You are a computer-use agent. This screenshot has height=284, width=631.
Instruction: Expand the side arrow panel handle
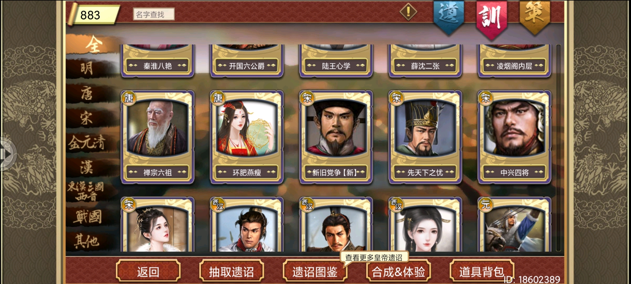click(8, 154)
